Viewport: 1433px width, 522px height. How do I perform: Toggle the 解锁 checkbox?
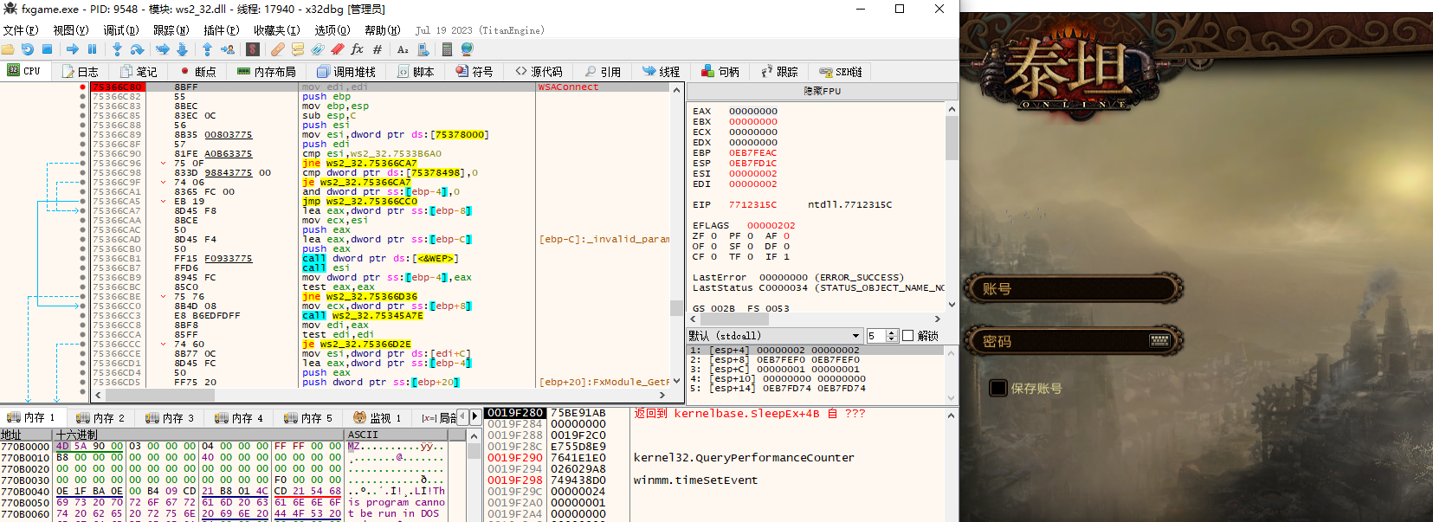(x=908, y=335)
